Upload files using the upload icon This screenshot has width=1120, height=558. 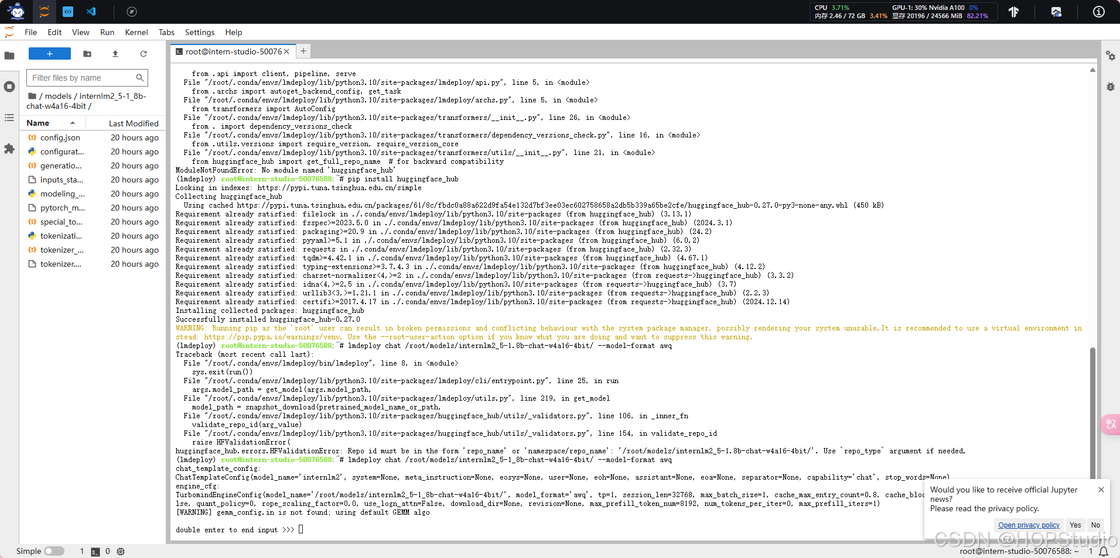click(115, 54)
